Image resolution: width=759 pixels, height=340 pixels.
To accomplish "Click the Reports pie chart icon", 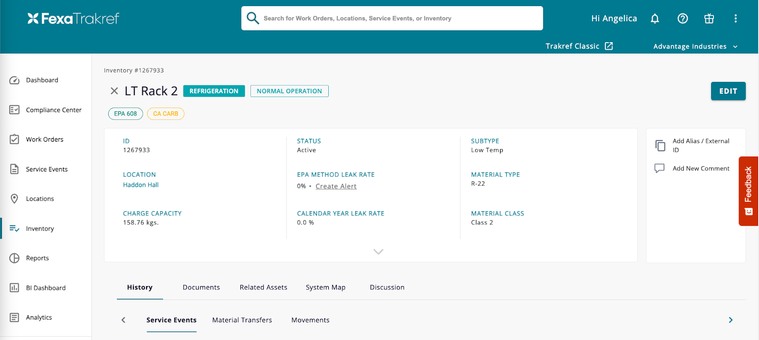I will 14,258.
